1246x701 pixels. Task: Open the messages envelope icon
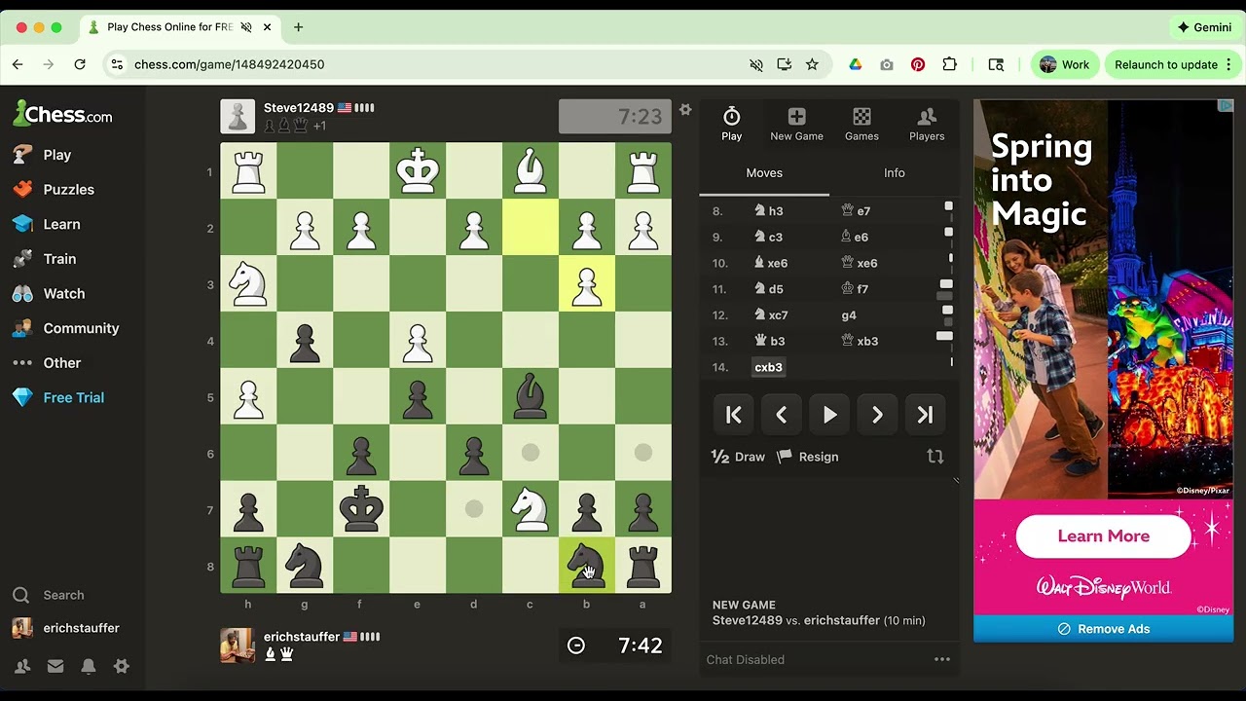[55, 666]
